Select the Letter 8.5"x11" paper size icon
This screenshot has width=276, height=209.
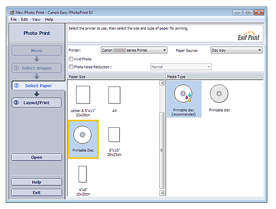(x=83, y=95)
